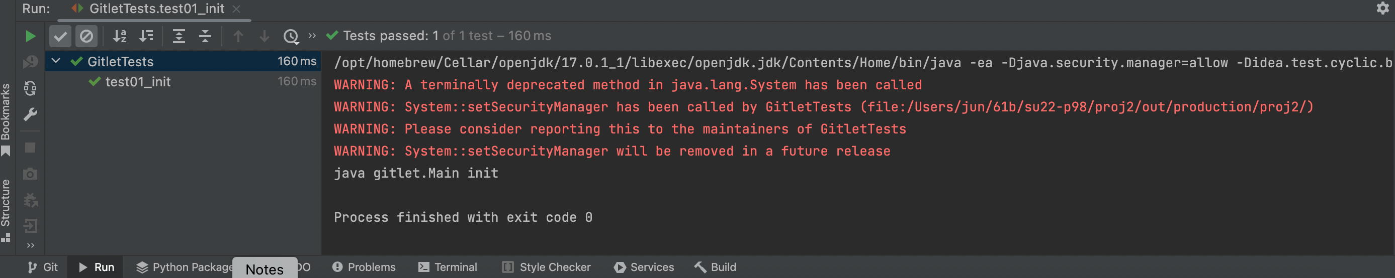
Task: Toggle the Show Passed tests filter
Action: pos(60,36)
